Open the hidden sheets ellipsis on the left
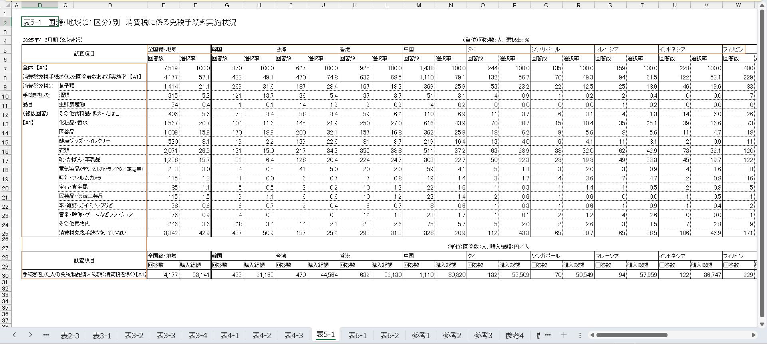Viewport: 767px width, 344px height. pos(46,335)
